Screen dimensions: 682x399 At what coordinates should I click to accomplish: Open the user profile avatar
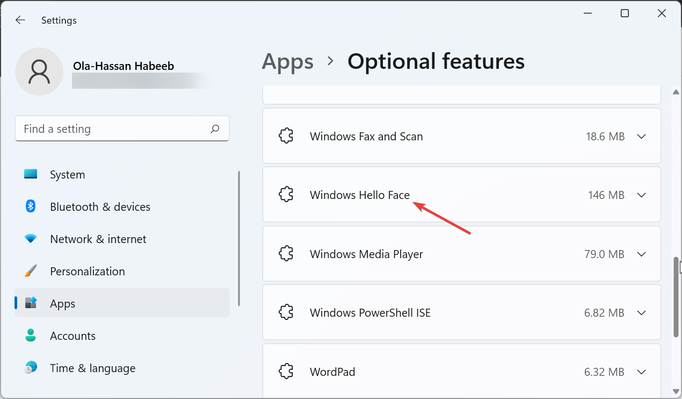click(39, 72)
